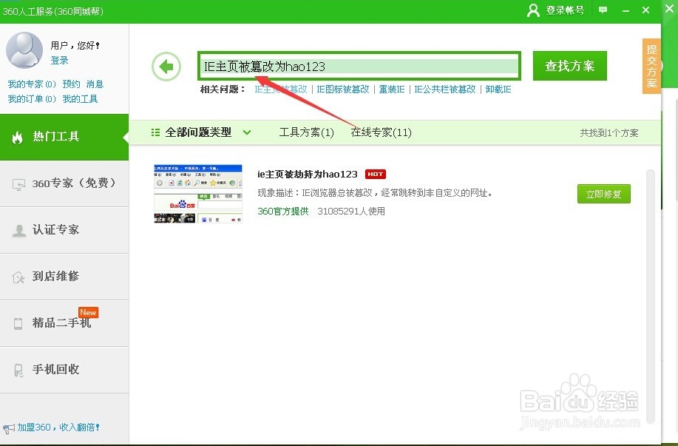The image size is (678, 446).
Task: Close the 360人工服务 window
Action: tap(645, 10)
